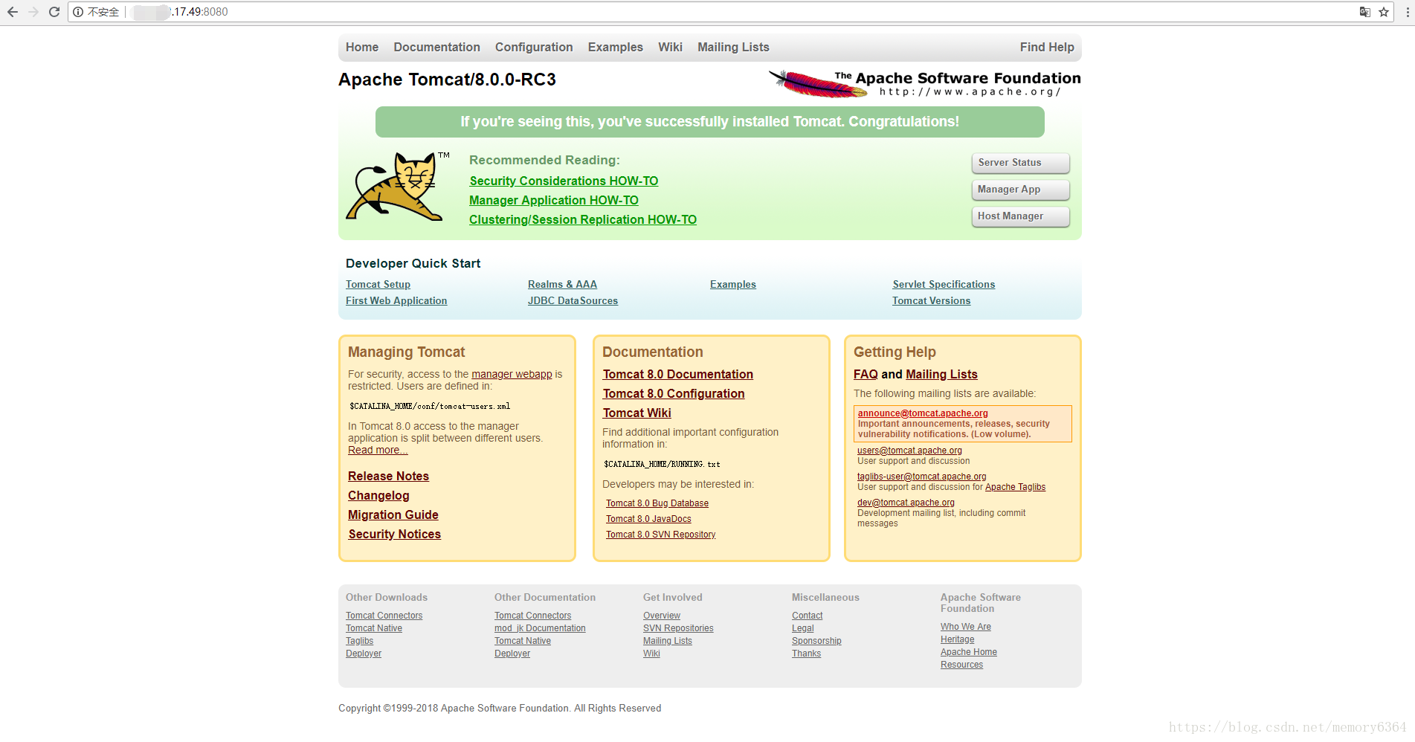Click the Host Manager button
1415x742 pixels.
pos(1020,216)
